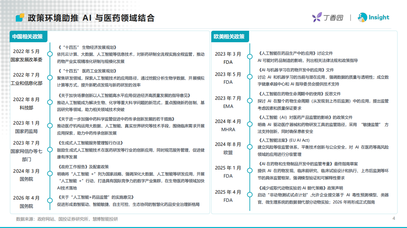The height and width of the screenshot is (228, 407).
Task: Click the 丁香园 logo
Action: click(x=328, y=17)
